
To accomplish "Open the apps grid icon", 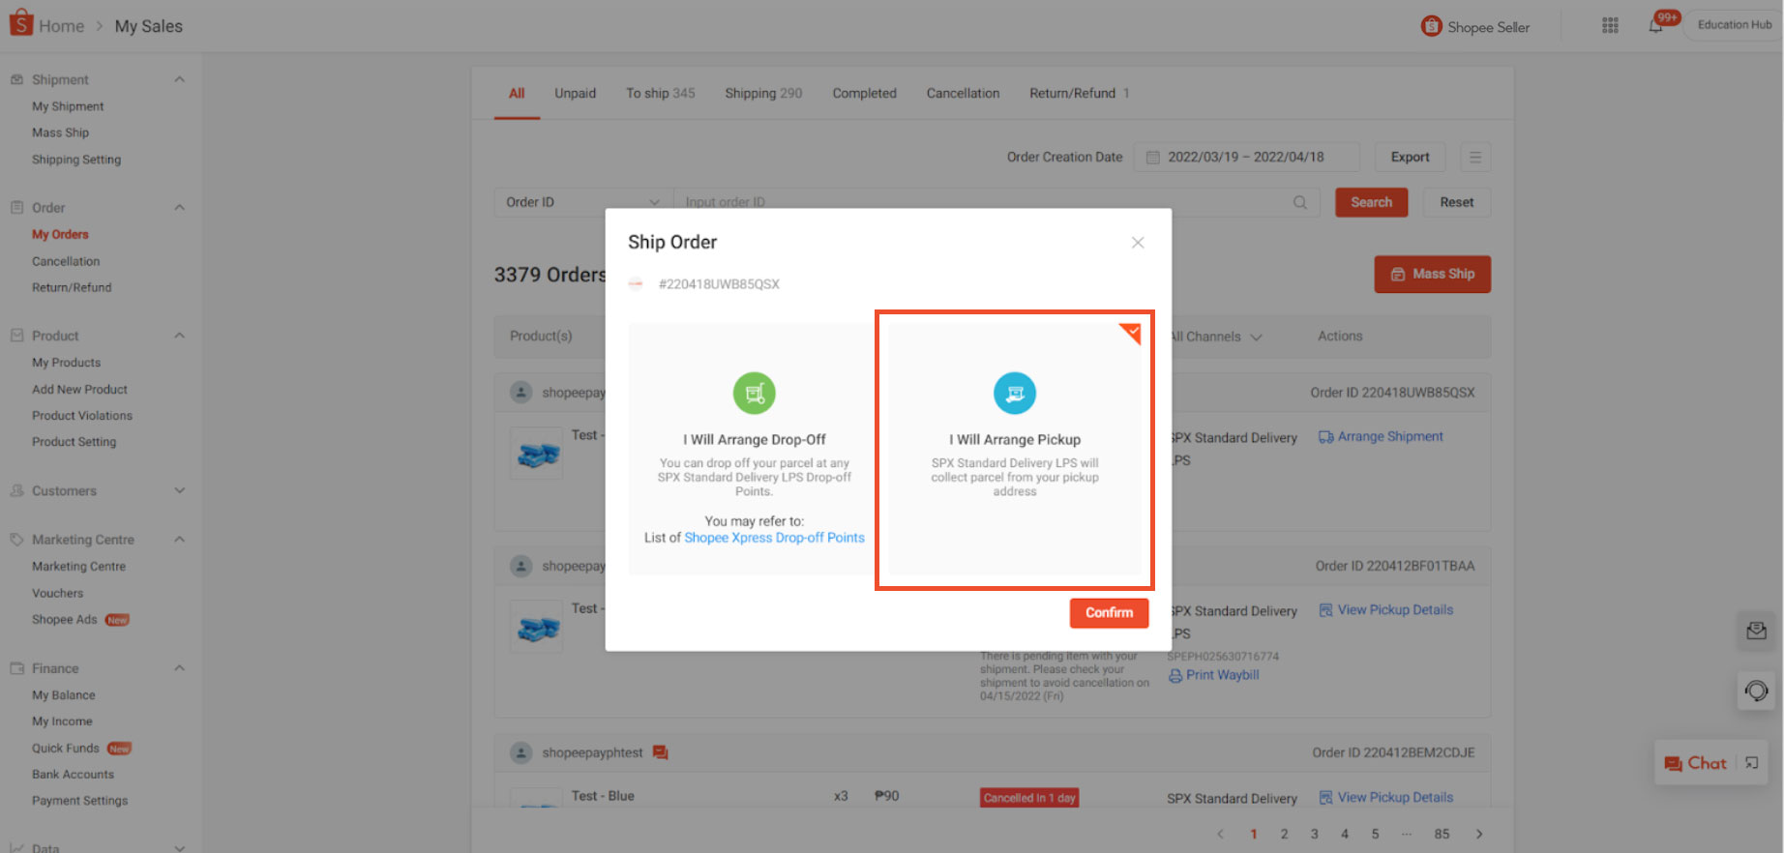I will (1610, 26).
